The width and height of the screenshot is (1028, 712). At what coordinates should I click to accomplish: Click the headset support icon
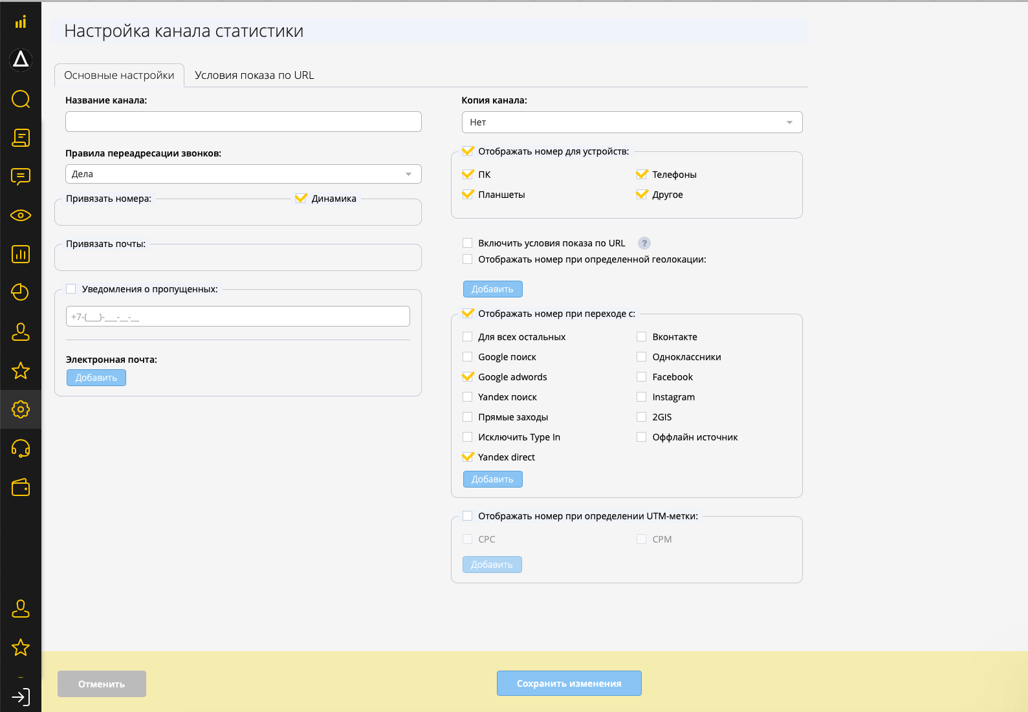tap(21, 448)
